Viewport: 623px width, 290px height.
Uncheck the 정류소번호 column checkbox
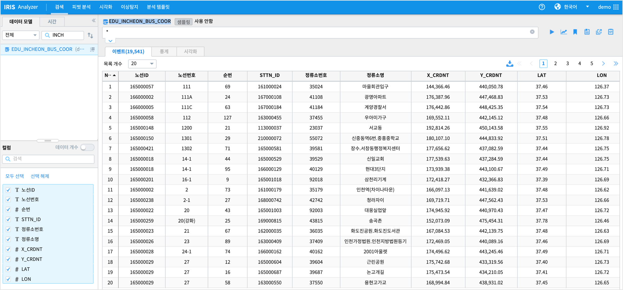coord(8,229)
